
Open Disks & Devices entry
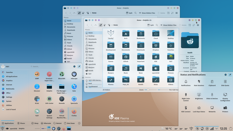[x=212, y=96]
